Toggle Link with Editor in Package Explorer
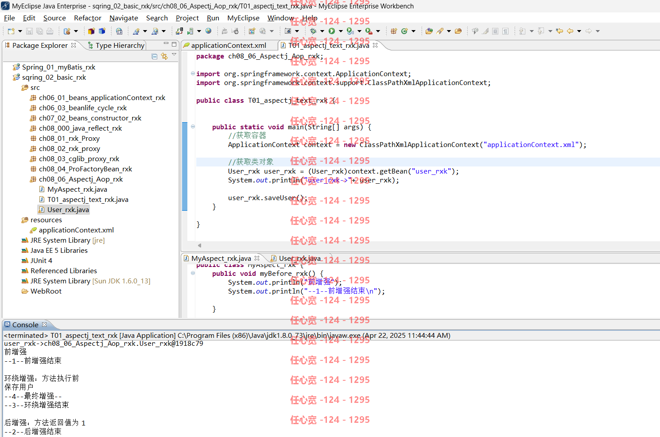The width and height of the screenshot is (660, 437). point(164,56)
